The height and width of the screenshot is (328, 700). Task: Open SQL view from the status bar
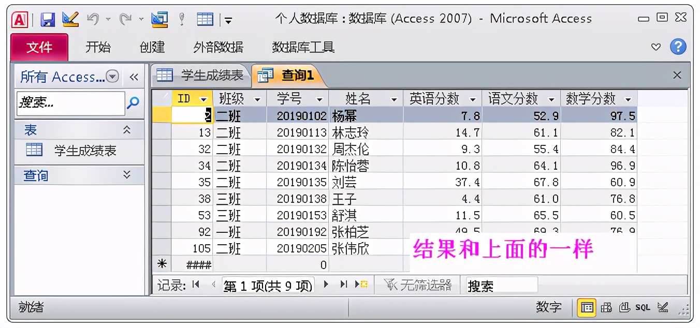(642, 307)
